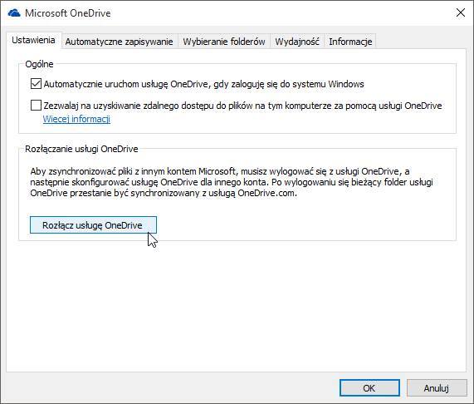The height and width of the screenshot is (404, 474).
Task: Open the Informacje tab
Action: coord(350,42)
